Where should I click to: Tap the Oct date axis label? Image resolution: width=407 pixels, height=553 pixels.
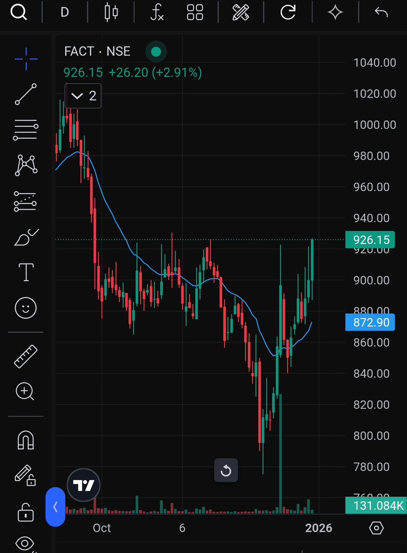101,528
